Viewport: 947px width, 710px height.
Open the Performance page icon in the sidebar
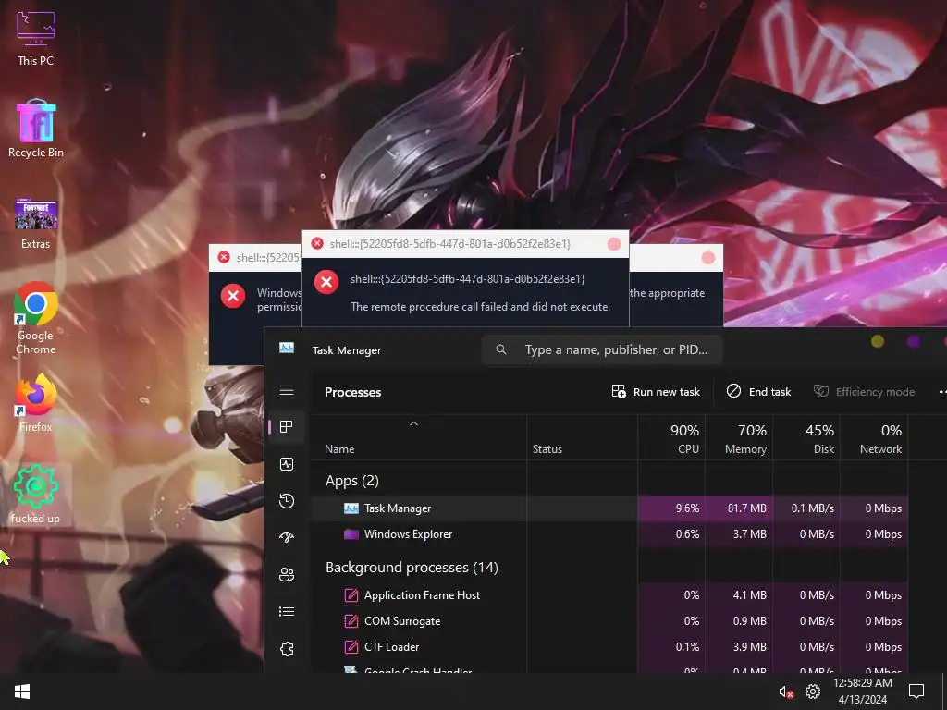tap(287, 464)
